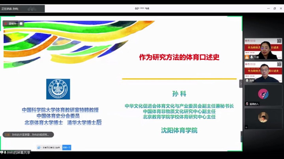Click the slide title 作为研究方法的体育口述史
Screen dimensions: 284x159
click(x=179, y=57)
